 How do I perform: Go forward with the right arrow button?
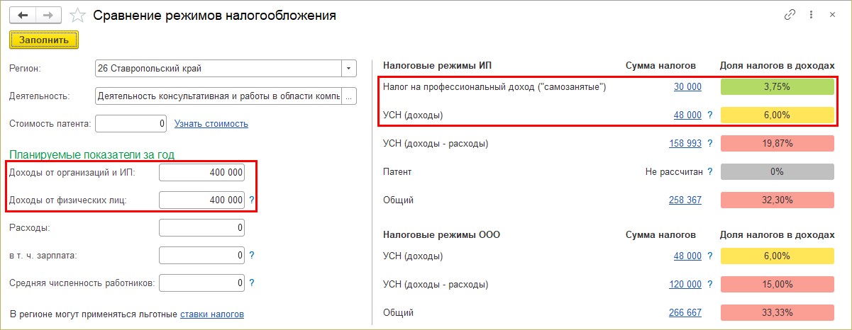click(x=48, y=15)
